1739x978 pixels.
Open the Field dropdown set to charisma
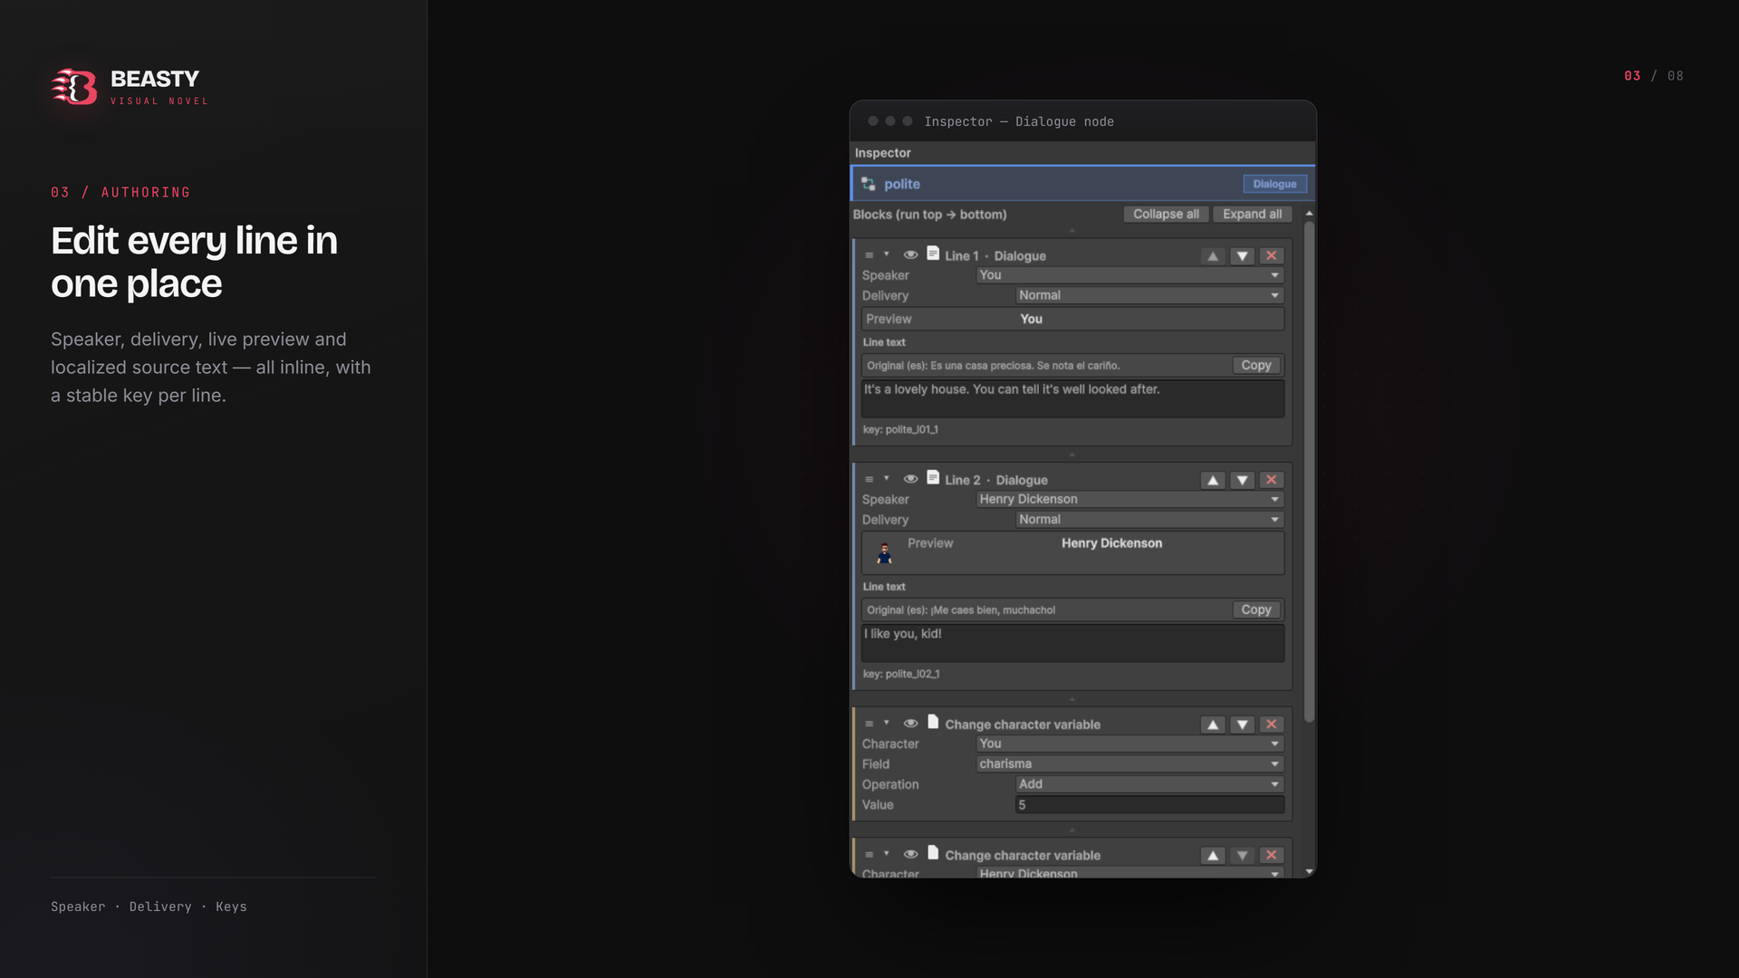point(1130,764)
